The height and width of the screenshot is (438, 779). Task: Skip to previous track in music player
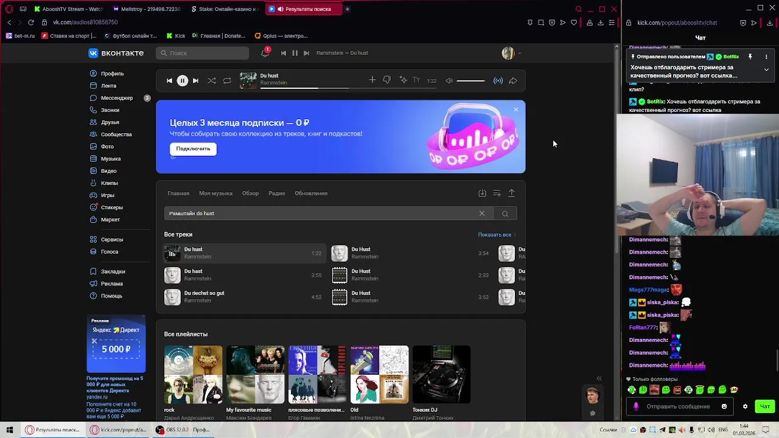tap(169, 80)
